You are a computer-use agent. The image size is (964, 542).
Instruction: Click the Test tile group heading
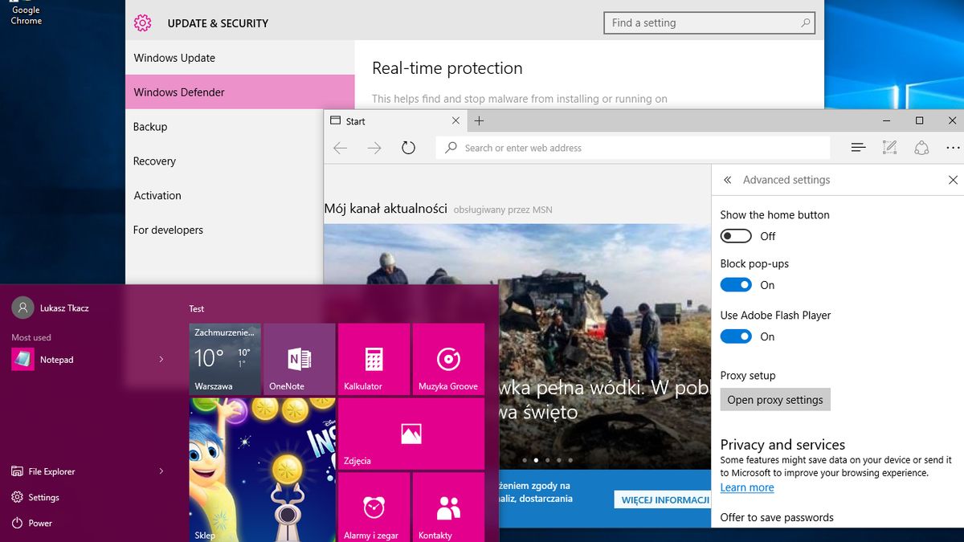click(x=197, y=308)
